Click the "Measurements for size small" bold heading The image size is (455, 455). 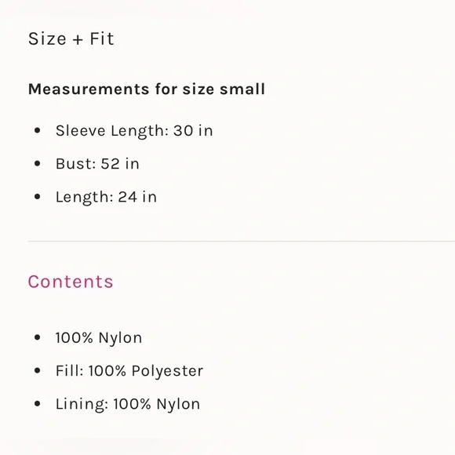tap(147, 89)
